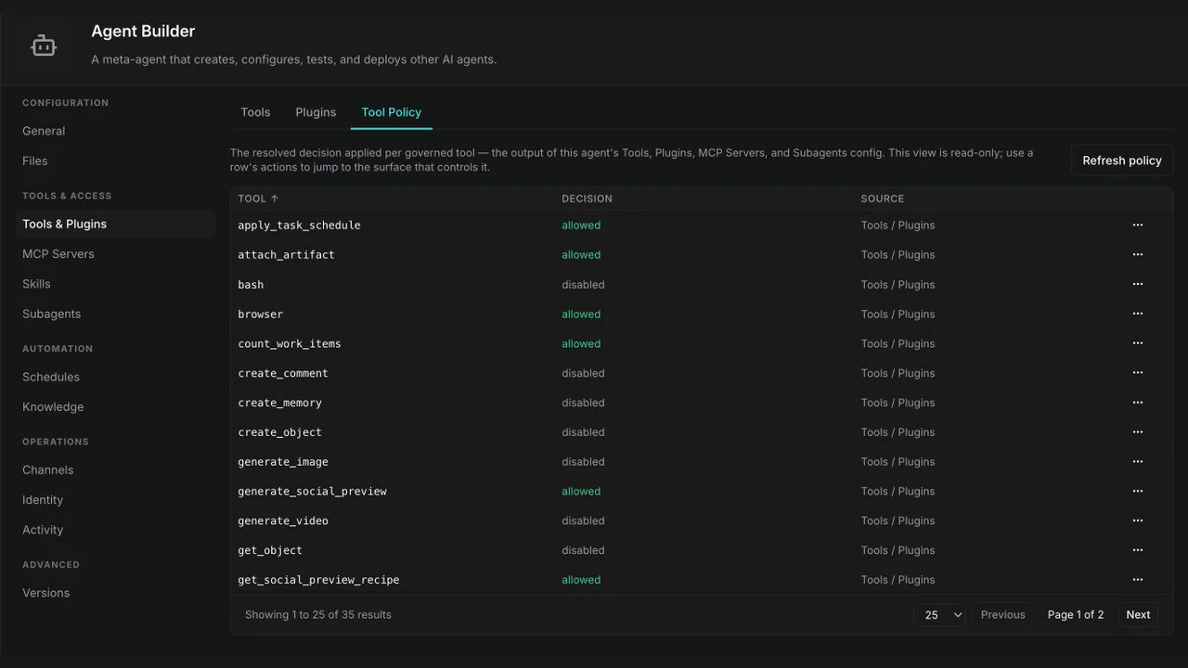
Task: Open MCP Servers in the sidebar
Action: pyautogui.click(x=58, y=253)
